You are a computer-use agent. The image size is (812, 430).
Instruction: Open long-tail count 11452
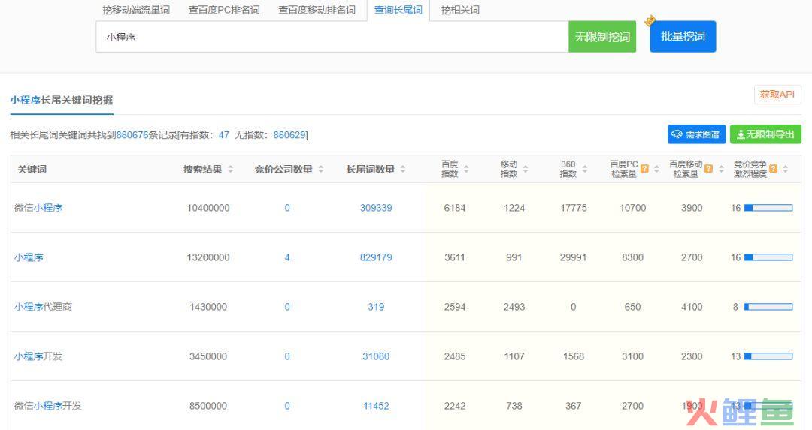click(376, 406)
